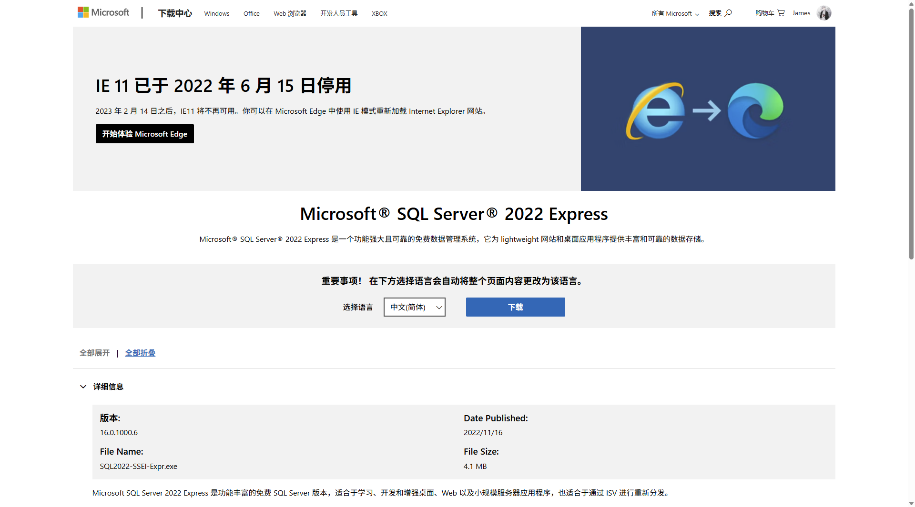
Task: Click the vertical scrollbar thumb
Action: [x=911, y=133]
